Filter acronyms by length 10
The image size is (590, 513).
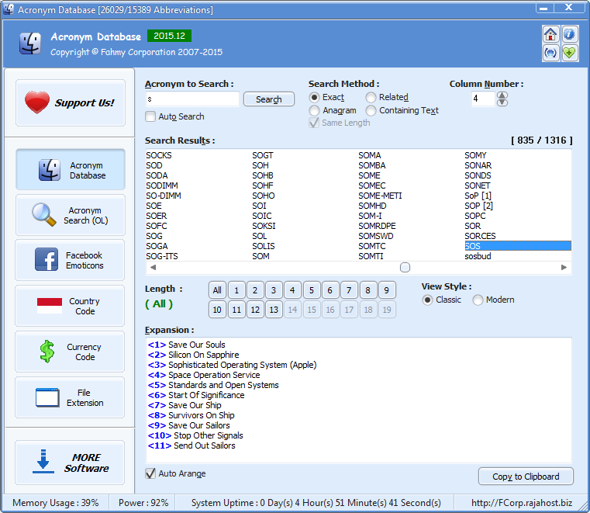pyautogui.click(x=217, y=310)
